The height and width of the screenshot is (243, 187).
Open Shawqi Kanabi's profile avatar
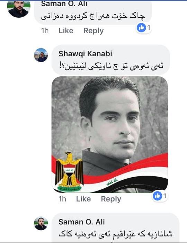tap(41, 55)
